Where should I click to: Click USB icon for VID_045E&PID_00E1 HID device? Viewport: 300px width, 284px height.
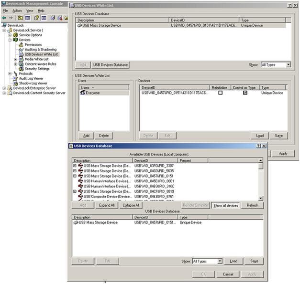pos(80,181)
